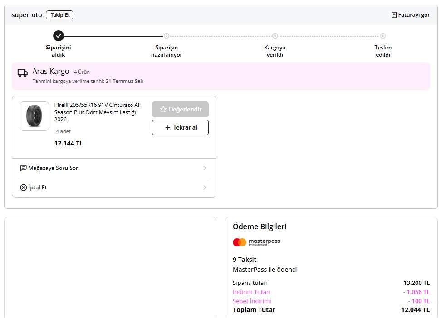Image resolution: width=441 pixels, height=318 pixels.
Task: Click the star icon in Değerlendir
Action: pyautogui.click(x=163, y=109)
